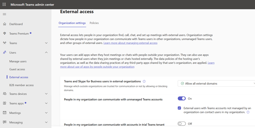The height and width of the screenshot is (128, 255).
Task: Click the Teams apps icon
Action: click(x=4, y=103)
